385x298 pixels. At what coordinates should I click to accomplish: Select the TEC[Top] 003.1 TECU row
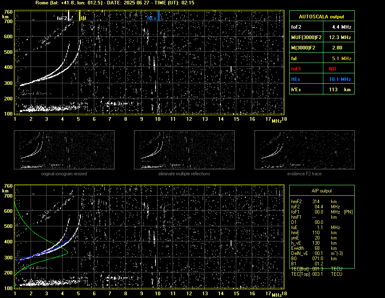317,274
